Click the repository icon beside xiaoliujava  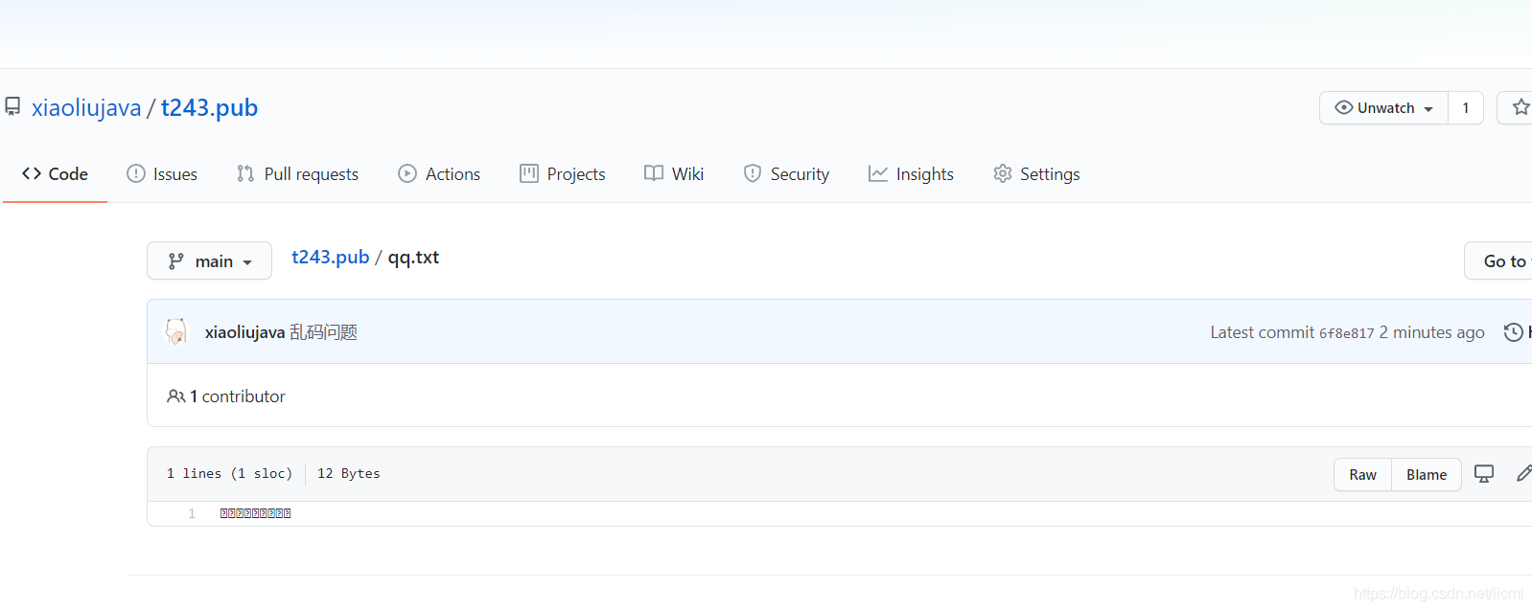coord(12,106)
